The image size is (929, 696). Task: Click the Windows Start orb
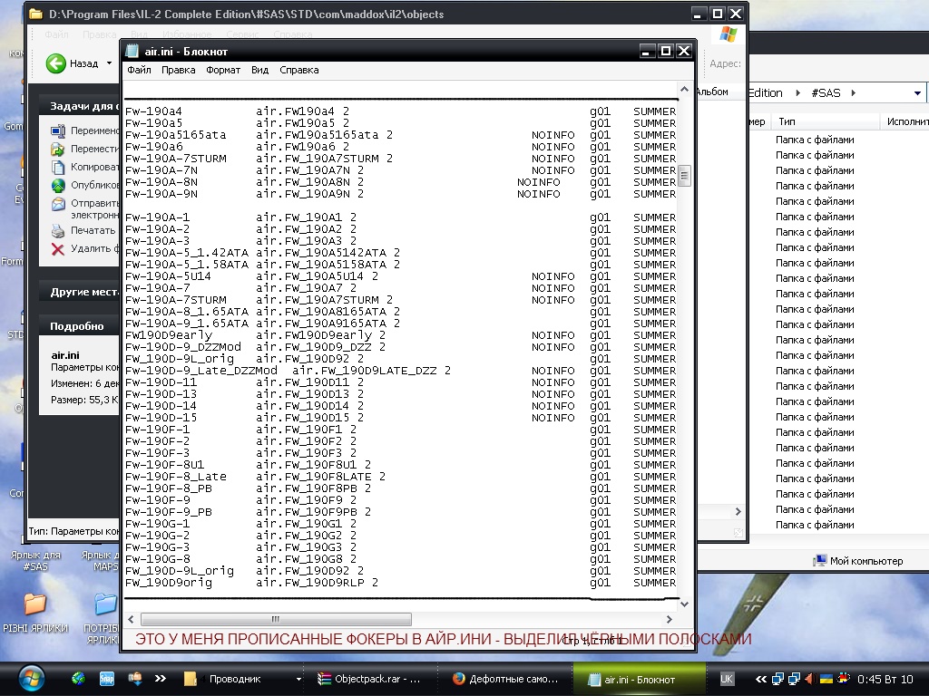click(32, 679)
